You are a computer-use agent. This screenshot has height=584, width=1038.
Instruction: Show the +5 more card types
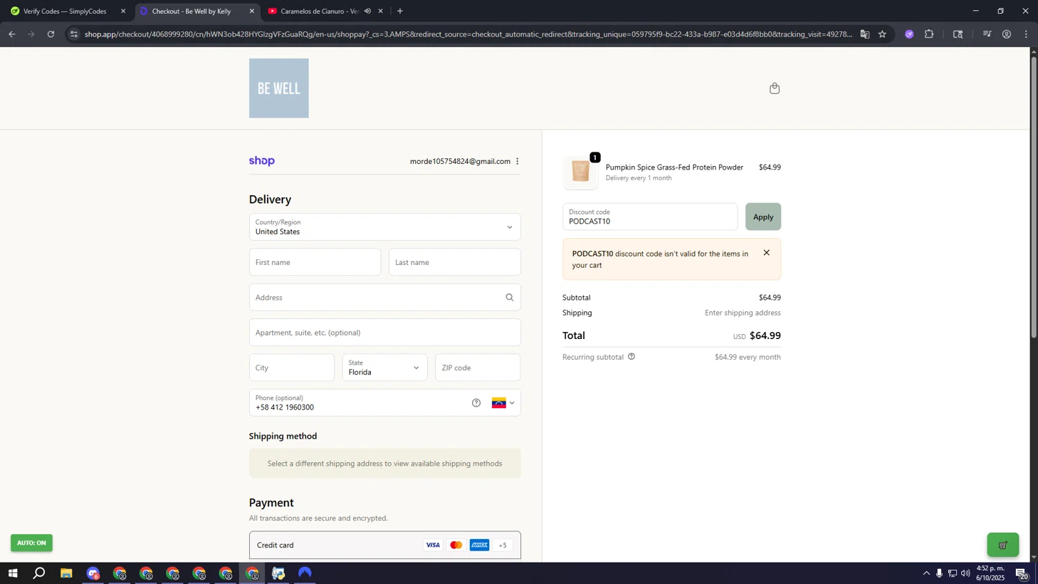pyautogui.click(x=503, y=545)
